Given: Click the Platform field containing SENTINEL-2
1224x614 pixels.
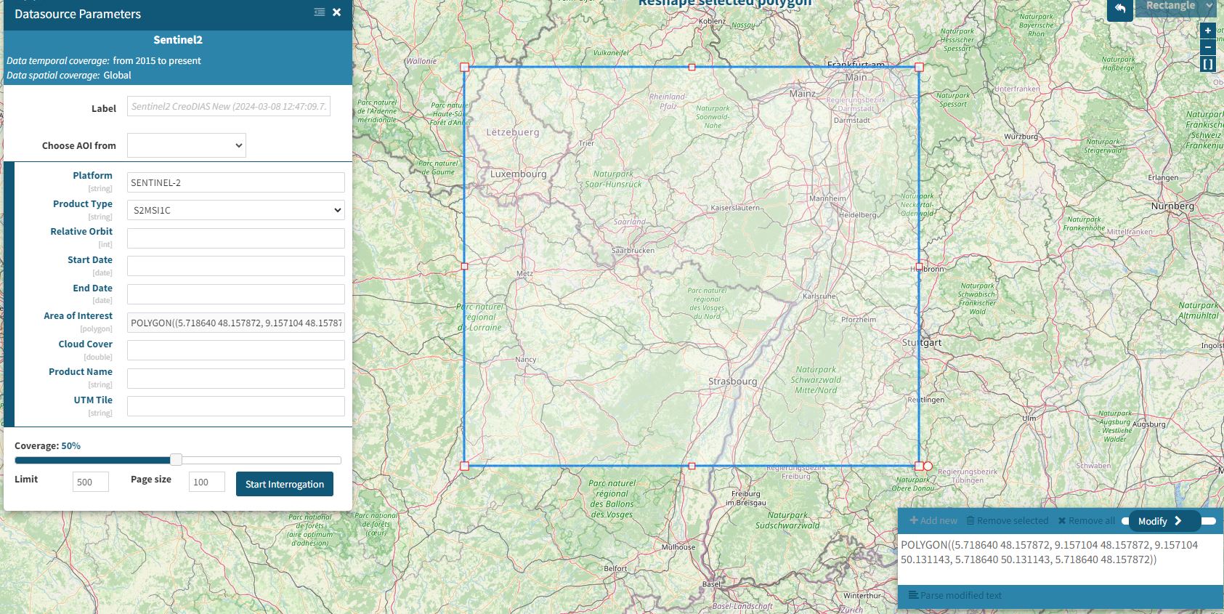Looking at the screenshot, I should [x=236, y=182].
